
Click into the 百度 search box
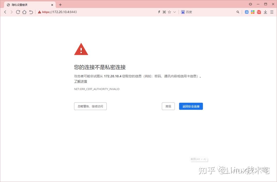point(210,12)
